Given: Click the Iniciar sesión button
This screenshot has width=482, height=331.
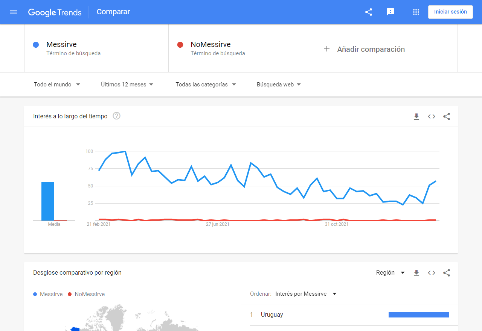Looking at the screenshot, I should 450,12.
